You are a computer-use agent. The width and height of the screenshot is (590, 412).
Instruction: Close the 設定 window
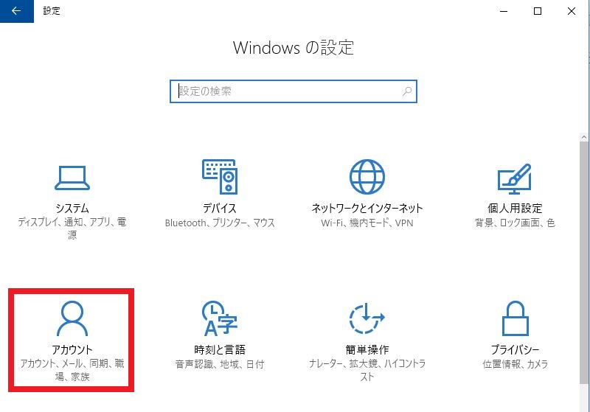572,11
